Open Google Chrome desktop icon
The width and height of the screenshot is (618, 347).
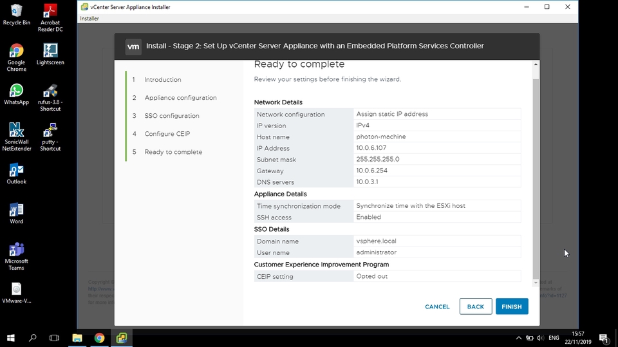pyautogui.click(x=17, y=57)
